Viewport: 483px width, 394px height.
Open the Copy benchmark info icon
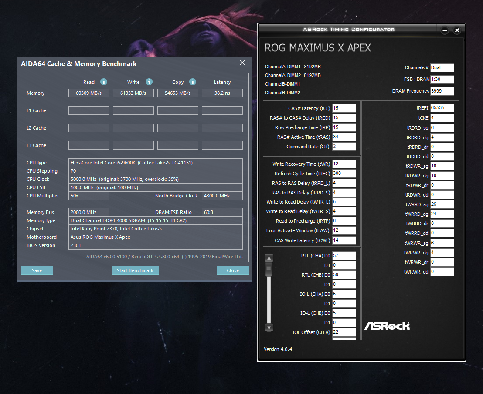193,82
